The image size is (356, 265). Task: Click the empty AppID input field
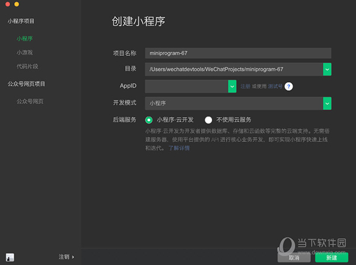(x=187, y=86)
